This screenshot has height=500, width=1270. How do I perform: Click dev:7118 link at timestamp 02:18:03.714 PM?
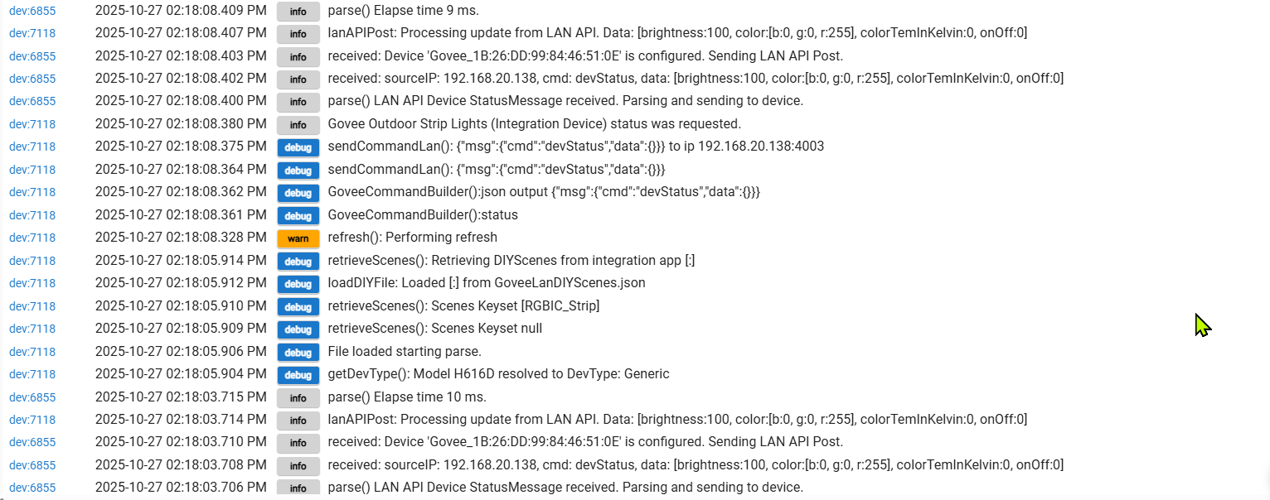click(32, 420)
